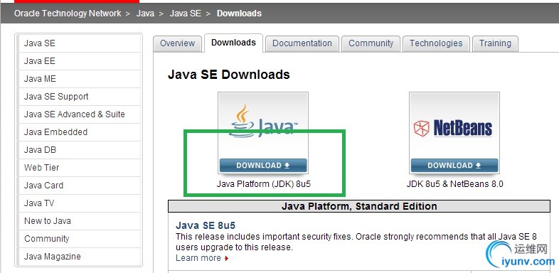
Task: Select the Technologies tab
Action: click(436, 43)
